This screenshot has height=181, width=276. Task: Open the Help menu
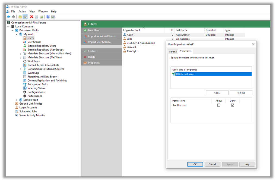[x=54, y=11]
